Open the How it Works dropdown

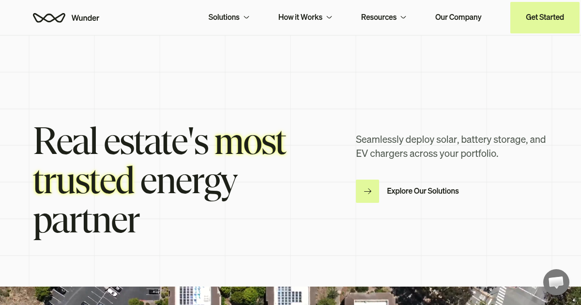[305, 17]
